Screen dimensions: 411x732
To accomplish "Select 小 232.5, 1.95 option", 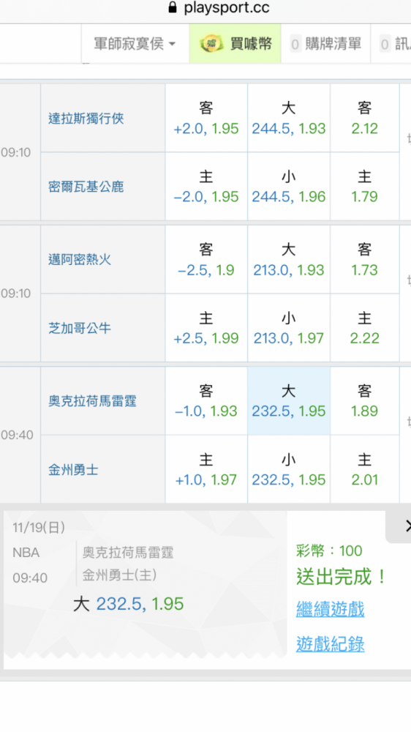I will tap(289, 470).
